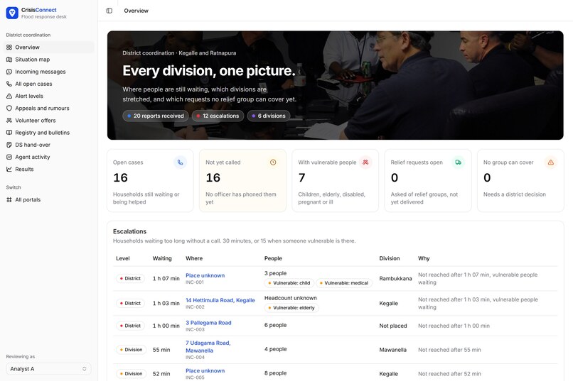Go to Incoming messages
This screenshot has width=573, height=381.
point(48,72)
